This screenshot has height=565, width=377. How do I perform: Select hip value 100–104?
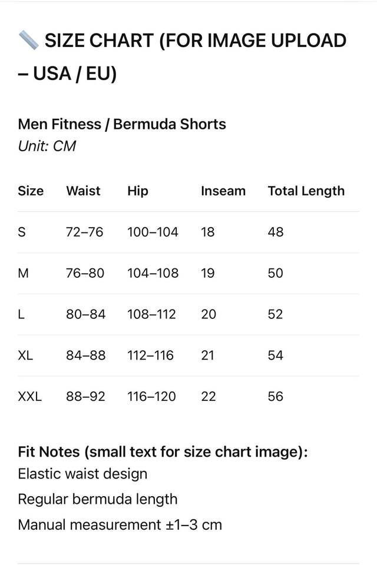point(153,232)
